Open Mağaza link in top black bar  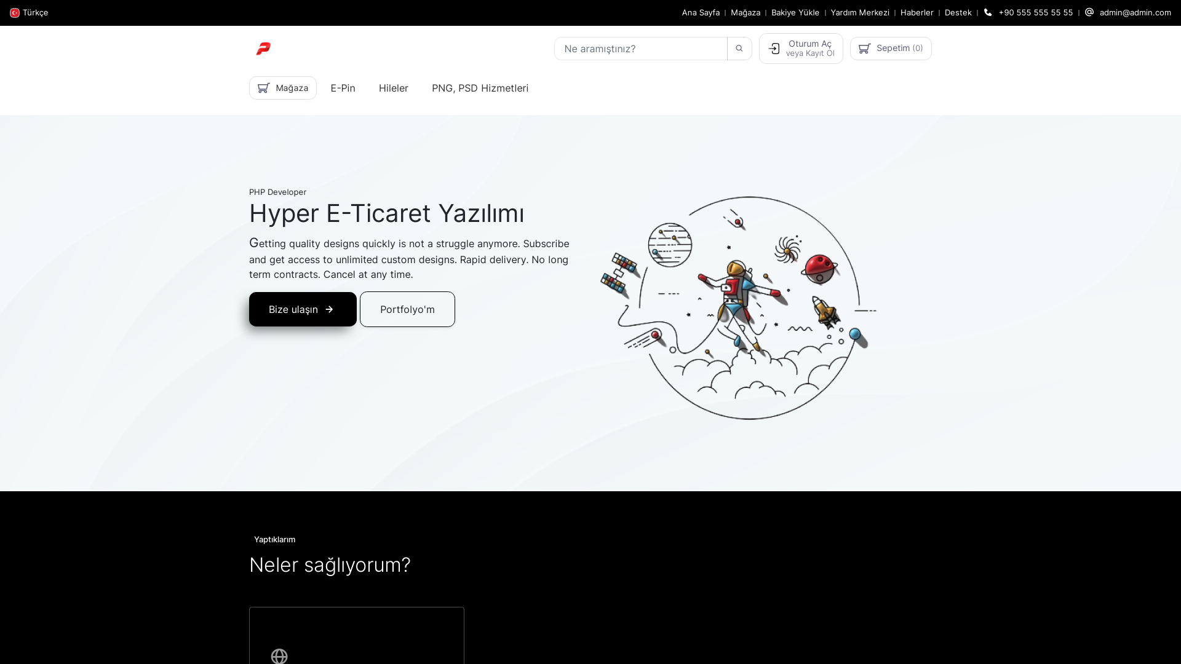746,12
